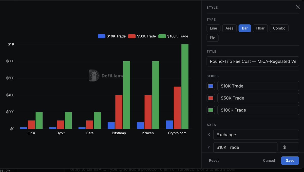Switch to Hbar chart type
Screen dimensions: 304x172
[x=260, y=28]
